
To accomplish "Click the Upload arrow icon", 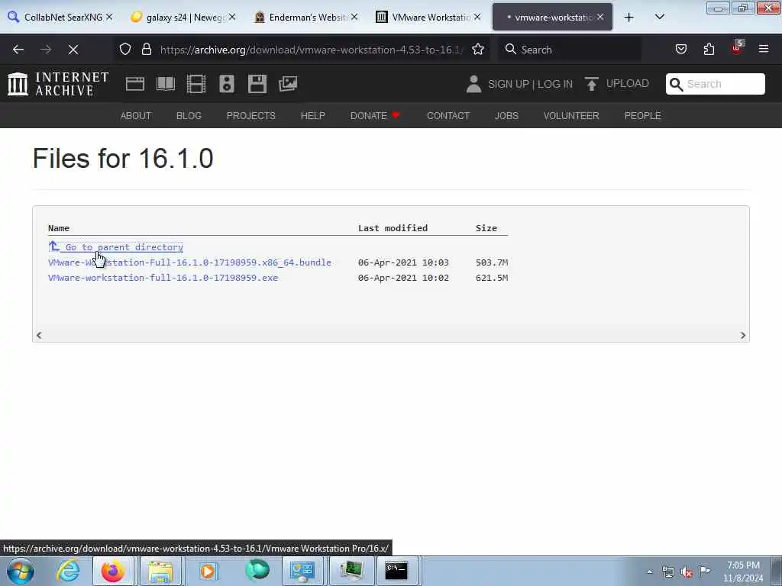I will pyautogui.click(x=592, y=84).
